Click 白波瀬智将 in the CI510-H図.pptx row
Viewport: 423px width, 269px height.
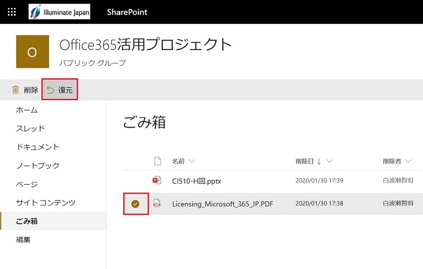[x=398, y=181]
